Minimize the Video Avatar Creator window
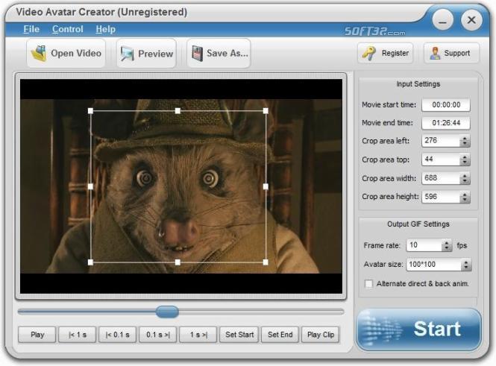The image size is (496, 366). [x=442, y=21]
